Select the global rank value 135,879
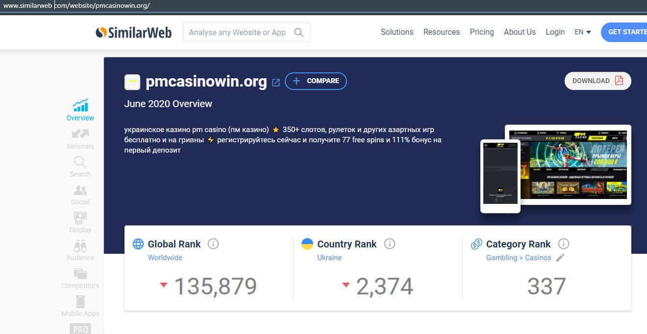The image size is (647, 334). tap(216, 286)
